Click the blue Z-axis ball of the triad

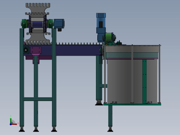[x=11, y=124]
